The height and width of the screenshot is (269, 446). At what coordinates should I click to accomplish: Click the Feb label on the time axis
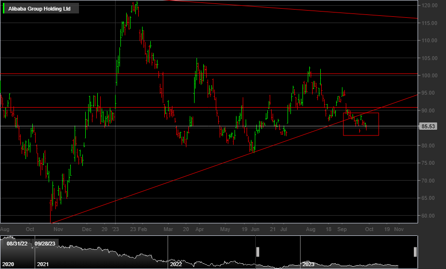point(143,229)
